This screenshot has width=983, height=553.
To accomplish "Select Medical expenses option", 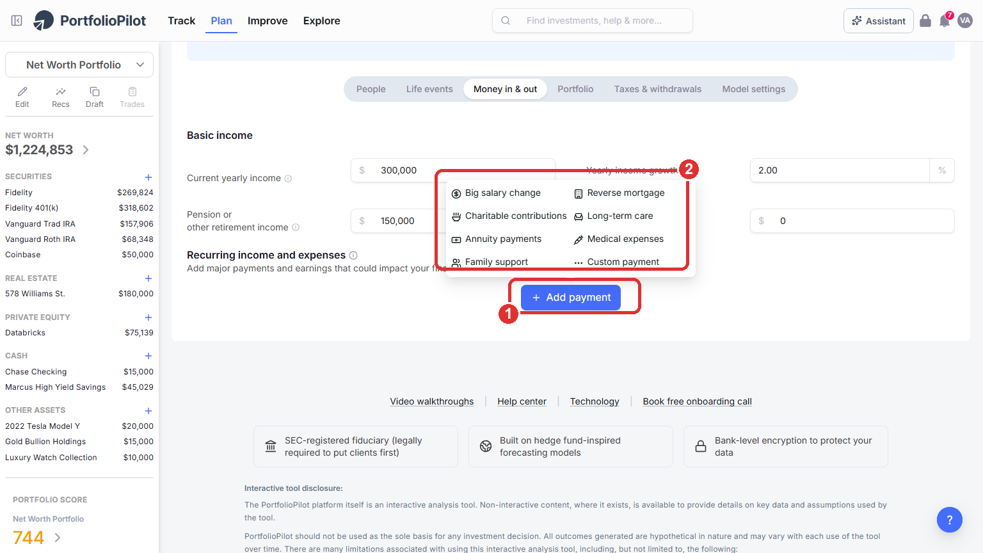I will (618, 239).
